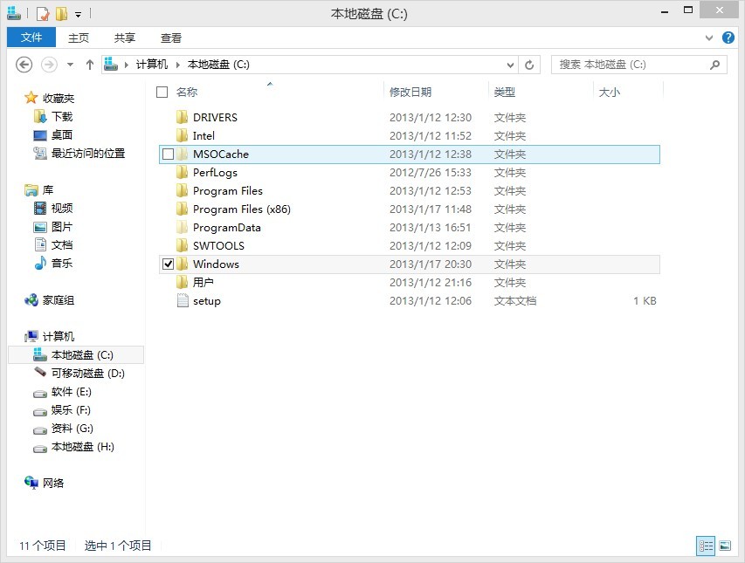The width and height of the screenshot is (745, 563).
Task: Sort by the 修改日期 column header
Action: [410, 93]
